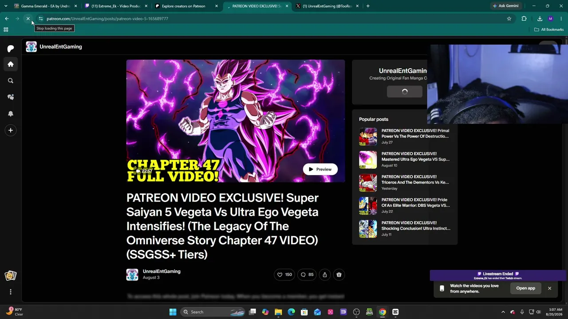Open Task View in the taskbar
The width and height of the screenshot is (568, 319).
coord(252,312)
